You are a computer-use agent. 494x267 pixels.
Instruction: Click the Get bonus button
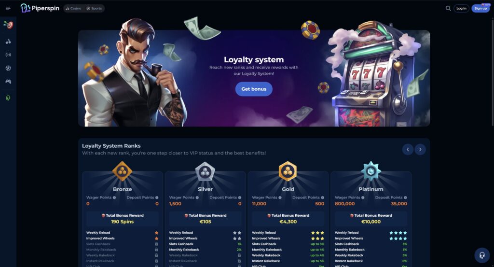click(x=254, y=89)
